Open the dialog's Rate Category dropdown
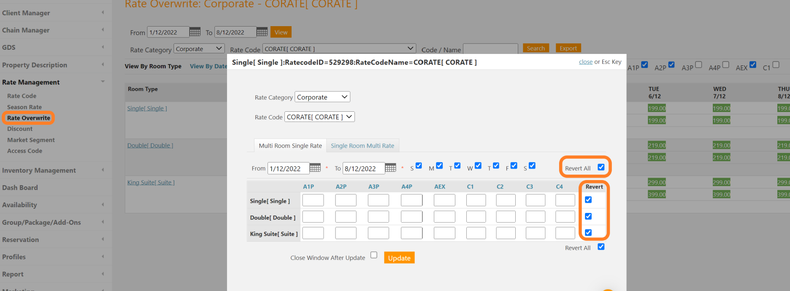Image resolution: width=790 pixels, height=291 pixels. coord(322,97)
